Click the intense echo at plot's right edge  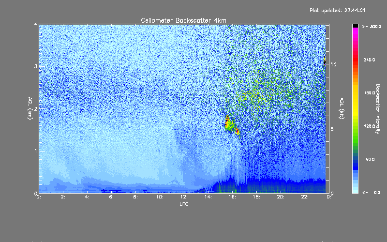click(x=325, y=61)
